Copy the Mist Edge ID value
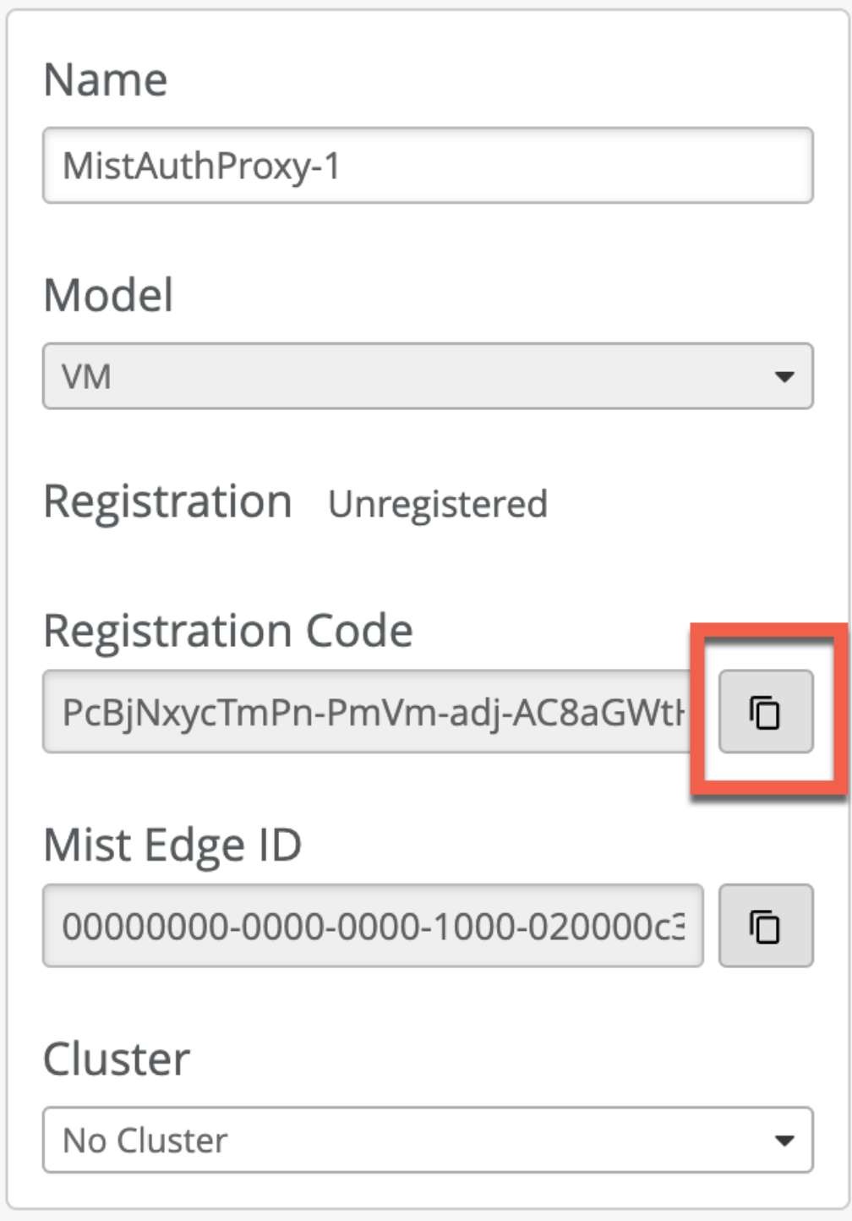Screen dimensions: 852x1221 point(766,926)
